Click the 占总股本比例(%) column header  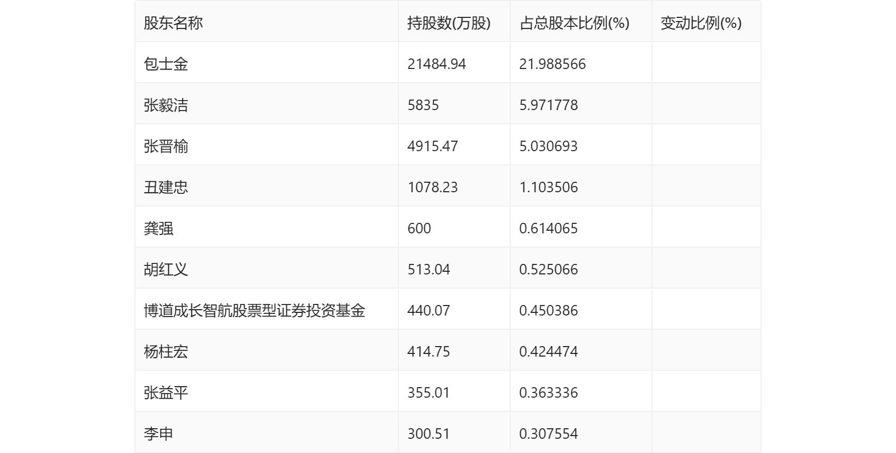pyautogui.click(x=574, y=23)
